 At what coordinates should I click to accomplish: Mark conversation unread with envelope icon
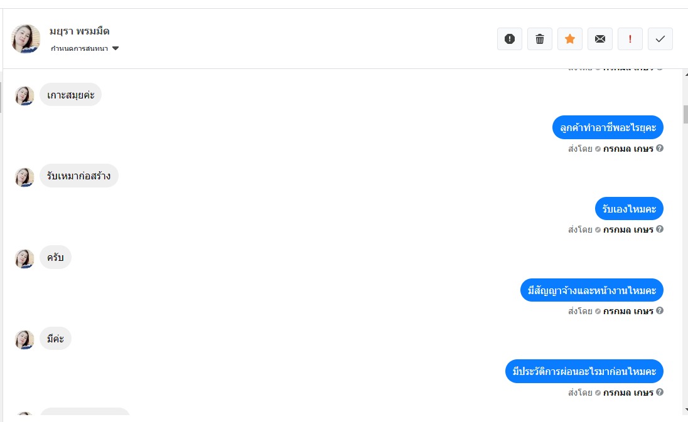coord(600,39)
